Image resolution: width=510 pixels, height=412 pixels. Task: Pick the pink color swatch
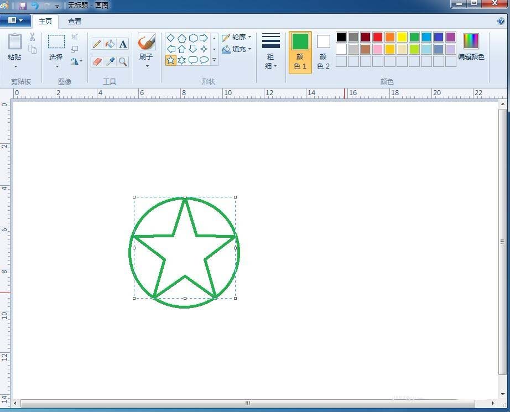click(x=378, y=49)
